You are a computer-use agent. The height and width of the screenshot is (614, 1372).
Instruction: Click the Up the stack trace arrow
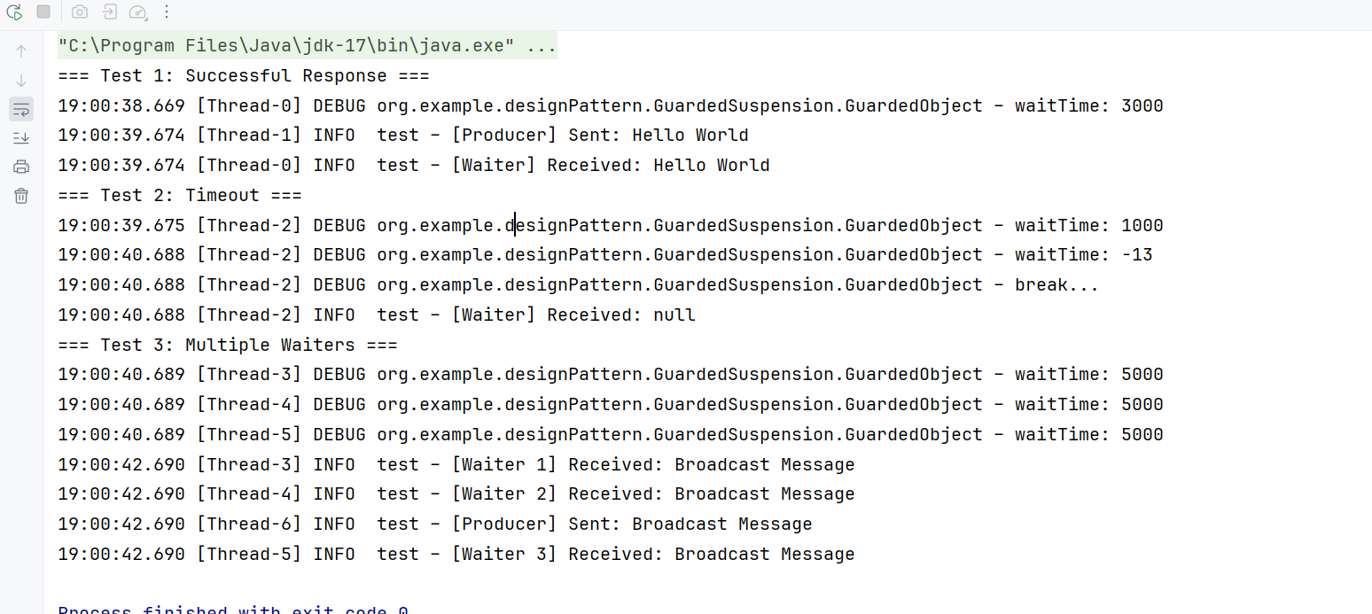tap(21, 51)
